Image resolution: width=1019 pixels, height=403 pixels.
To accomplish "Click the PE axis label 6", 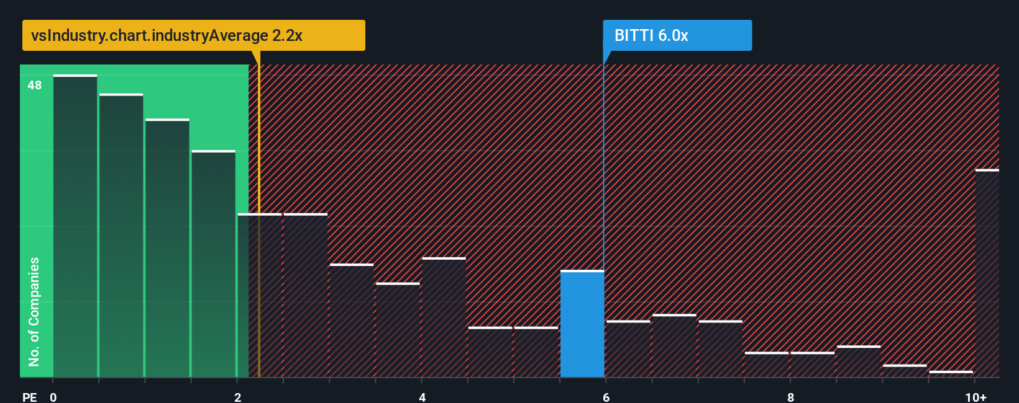I will (606, 397).
